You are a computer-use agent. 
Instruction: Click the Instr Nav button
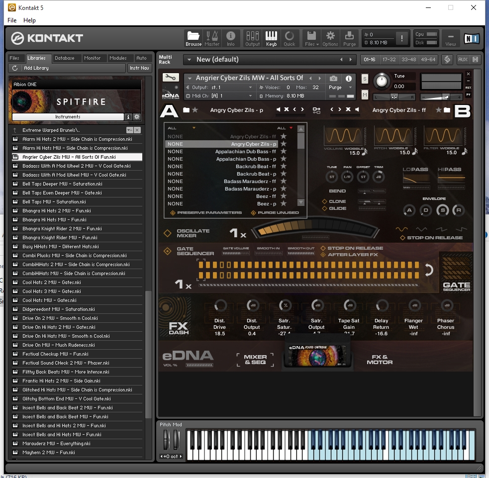[139, 68]
